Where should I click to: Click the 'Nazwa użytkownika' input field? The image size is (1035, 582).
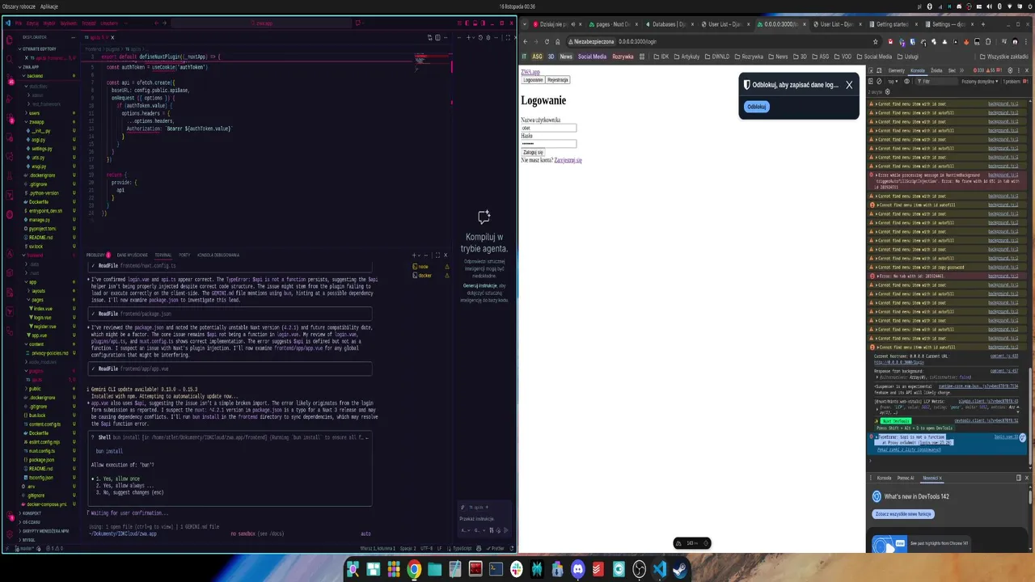pyautogui.click(x=548, y=128)
